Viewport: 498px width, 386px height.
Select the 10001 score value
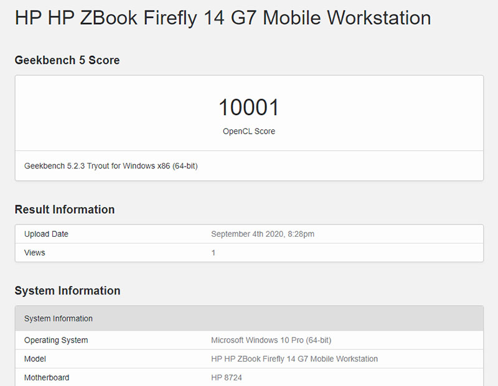pyautogui.click(x=249, y=107)
